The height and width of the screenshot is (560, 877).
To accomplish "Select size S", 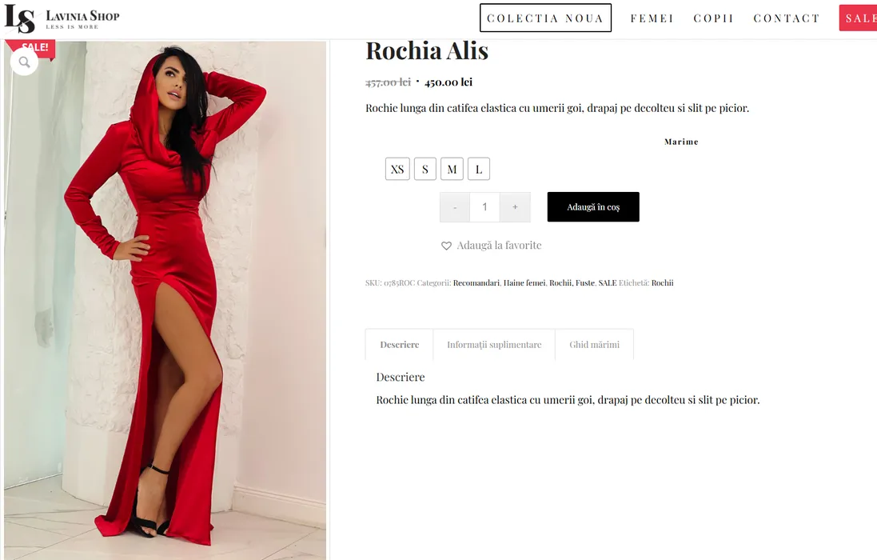I will point(425,169).
